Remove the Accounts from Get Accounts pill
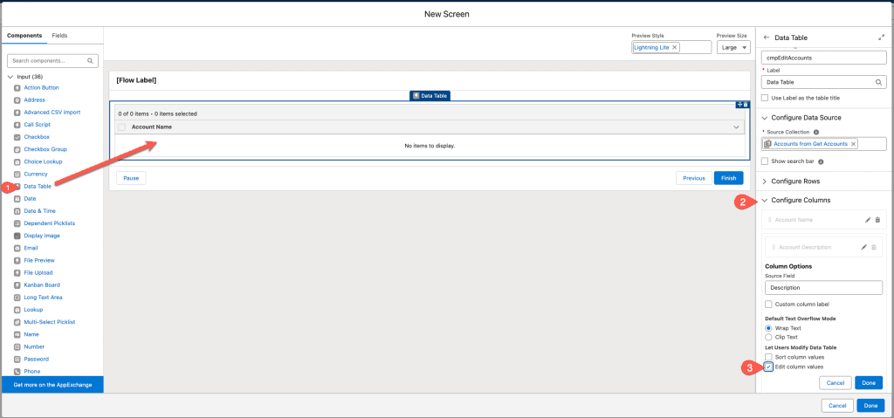The image size is (894, 418). click(854, 144)
